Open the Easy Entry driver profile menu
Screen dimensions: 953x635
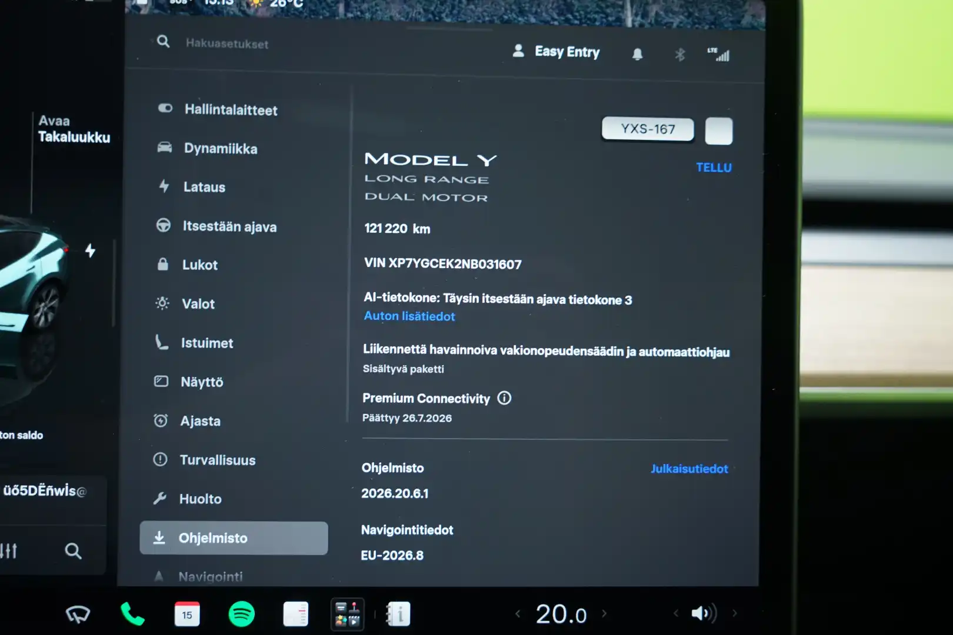556,52
